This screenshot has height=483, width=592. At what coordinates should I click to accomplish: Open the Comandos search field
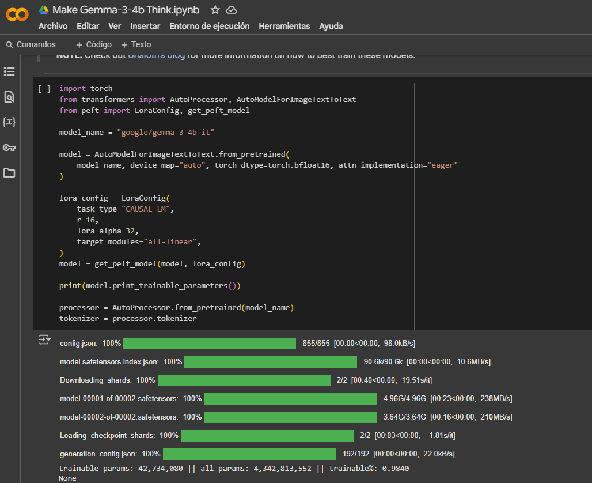tap(32, 44)
